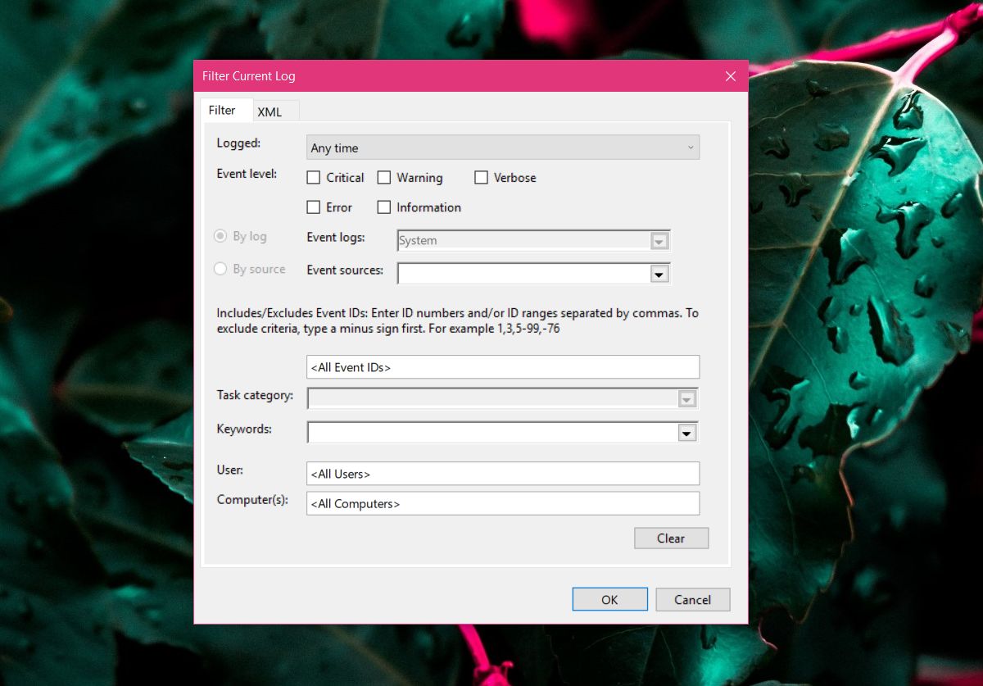
Task: Click the Includes/Excludes Event IDs instruction text
Action: click(x=457, y=321)
